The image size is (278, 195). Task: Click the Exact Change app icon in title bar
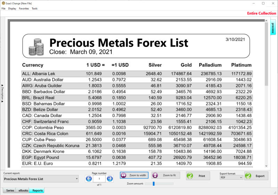click(3, 3)
